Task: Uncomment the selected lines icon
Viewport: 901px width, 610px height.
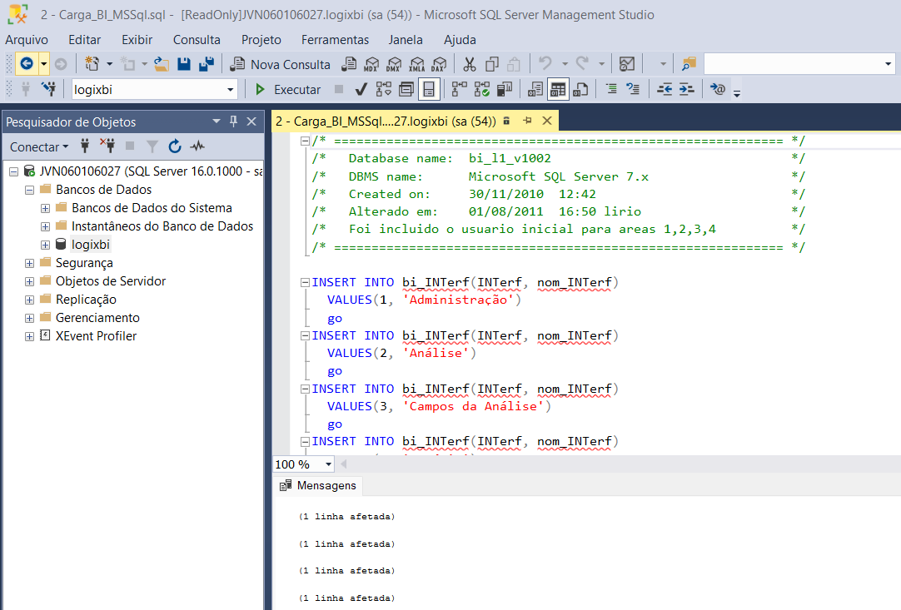Action: point(633,89)
